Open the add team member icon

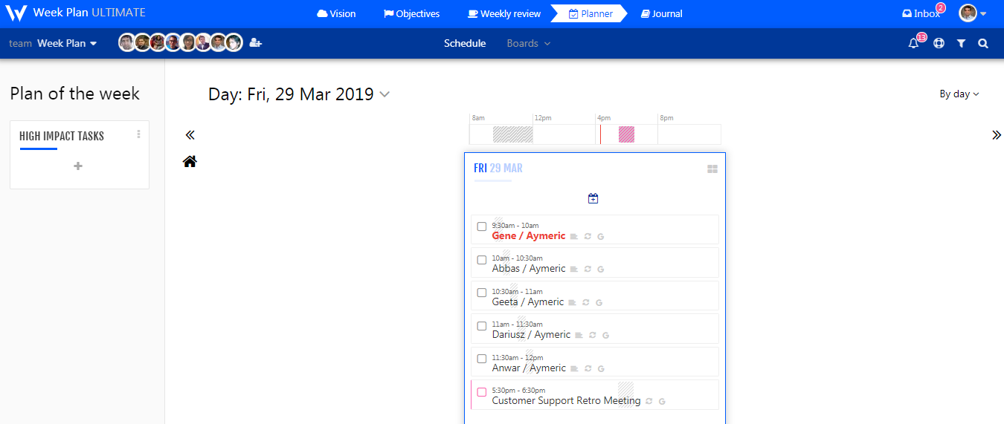256,43
